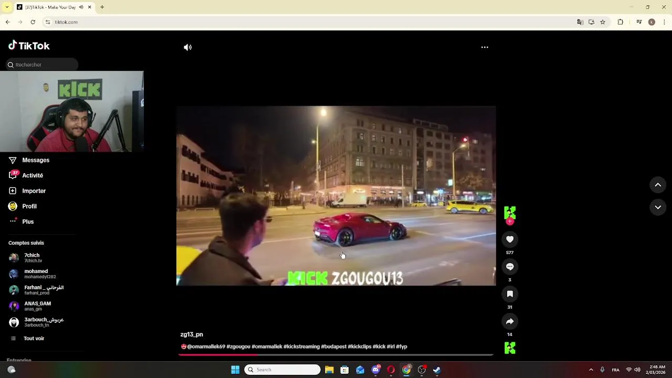Screen dimensions: 672x378
Task: Open the Chrome profile avatar
Action: (652, 22)
